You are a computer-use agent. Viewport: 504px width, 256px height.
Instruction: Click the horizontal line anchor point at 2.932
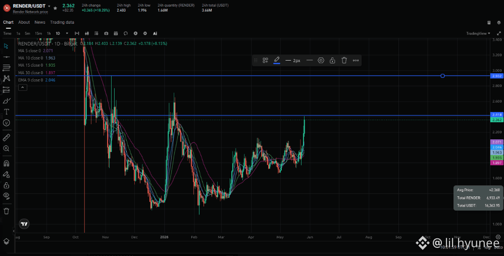click(x=442, y=76)
